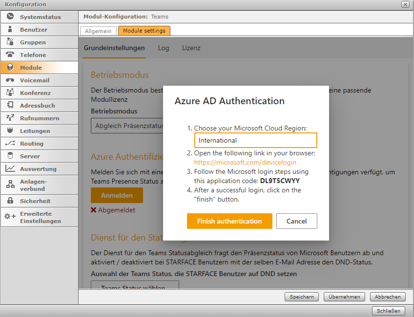Select the Rufnummern entry
The height and width of the screenshot is (317, 414).
tap(40, 118)
